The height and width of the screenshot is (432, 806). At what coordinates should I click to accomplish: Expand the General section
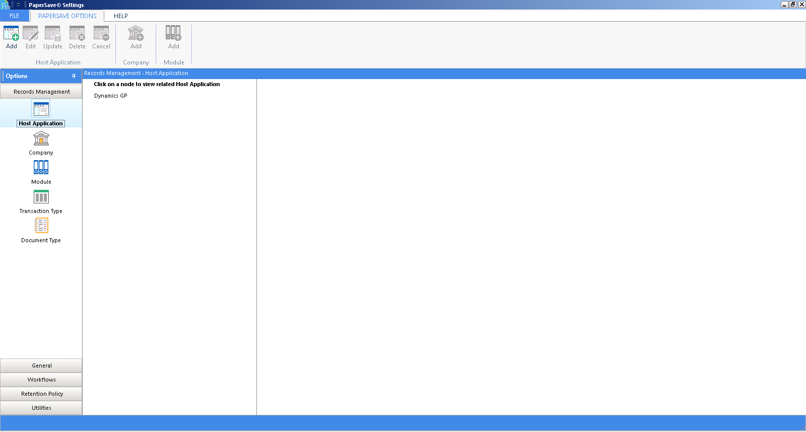coord(41,366)
